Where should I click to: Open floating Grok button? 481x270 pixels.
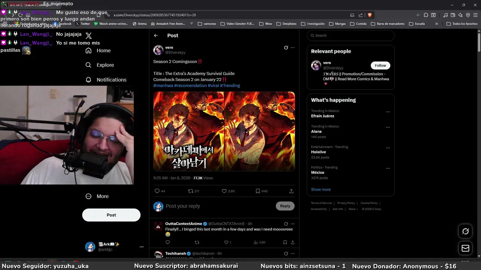[x=465, y=231]
